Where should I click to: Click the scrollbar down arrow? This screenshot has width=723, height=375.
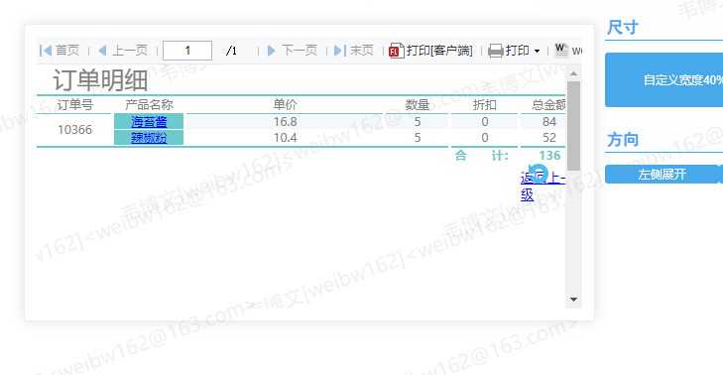point(573,300)
